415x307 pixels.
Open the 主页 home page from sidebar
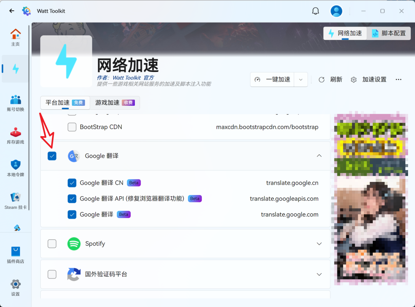pos(15,37)
